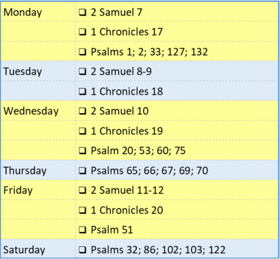Check Thursday's Psalms 65; 66; 67 box
The width and height of the screenshot is (280, 259).
click(82, 170)
